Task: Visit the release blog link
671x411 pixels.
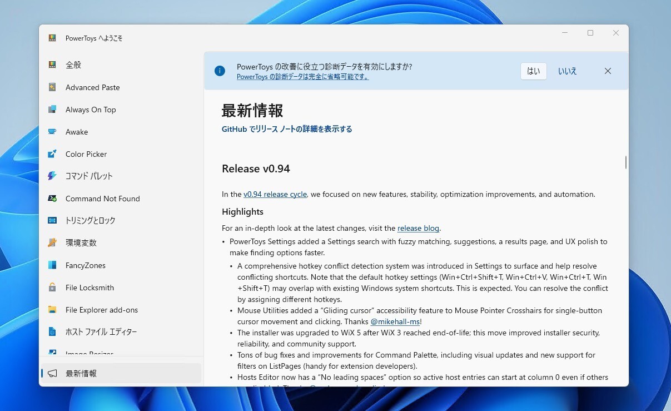Action: 418,228
